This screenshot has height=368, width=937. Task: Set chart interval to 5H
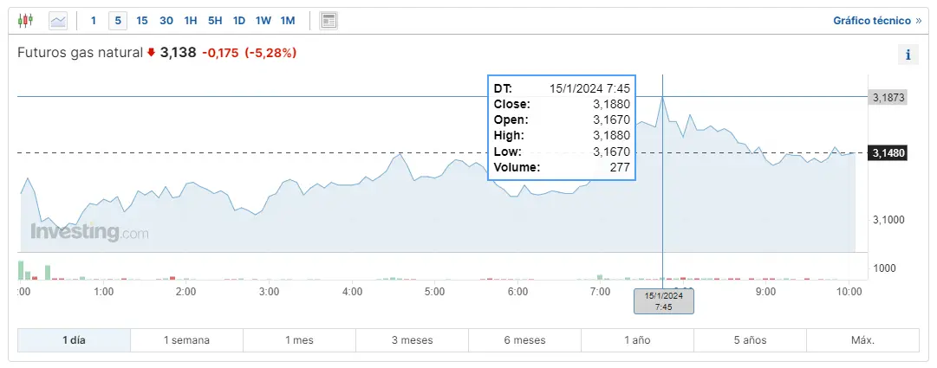click(x=215, y=20)
